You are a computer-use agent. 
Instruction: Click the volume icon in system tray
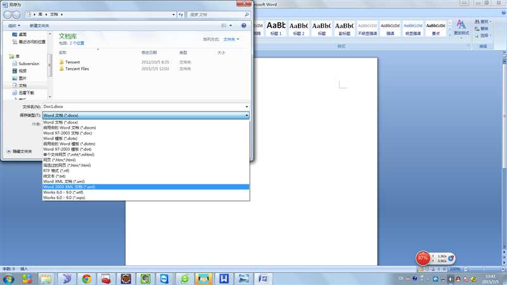(451, 279)
